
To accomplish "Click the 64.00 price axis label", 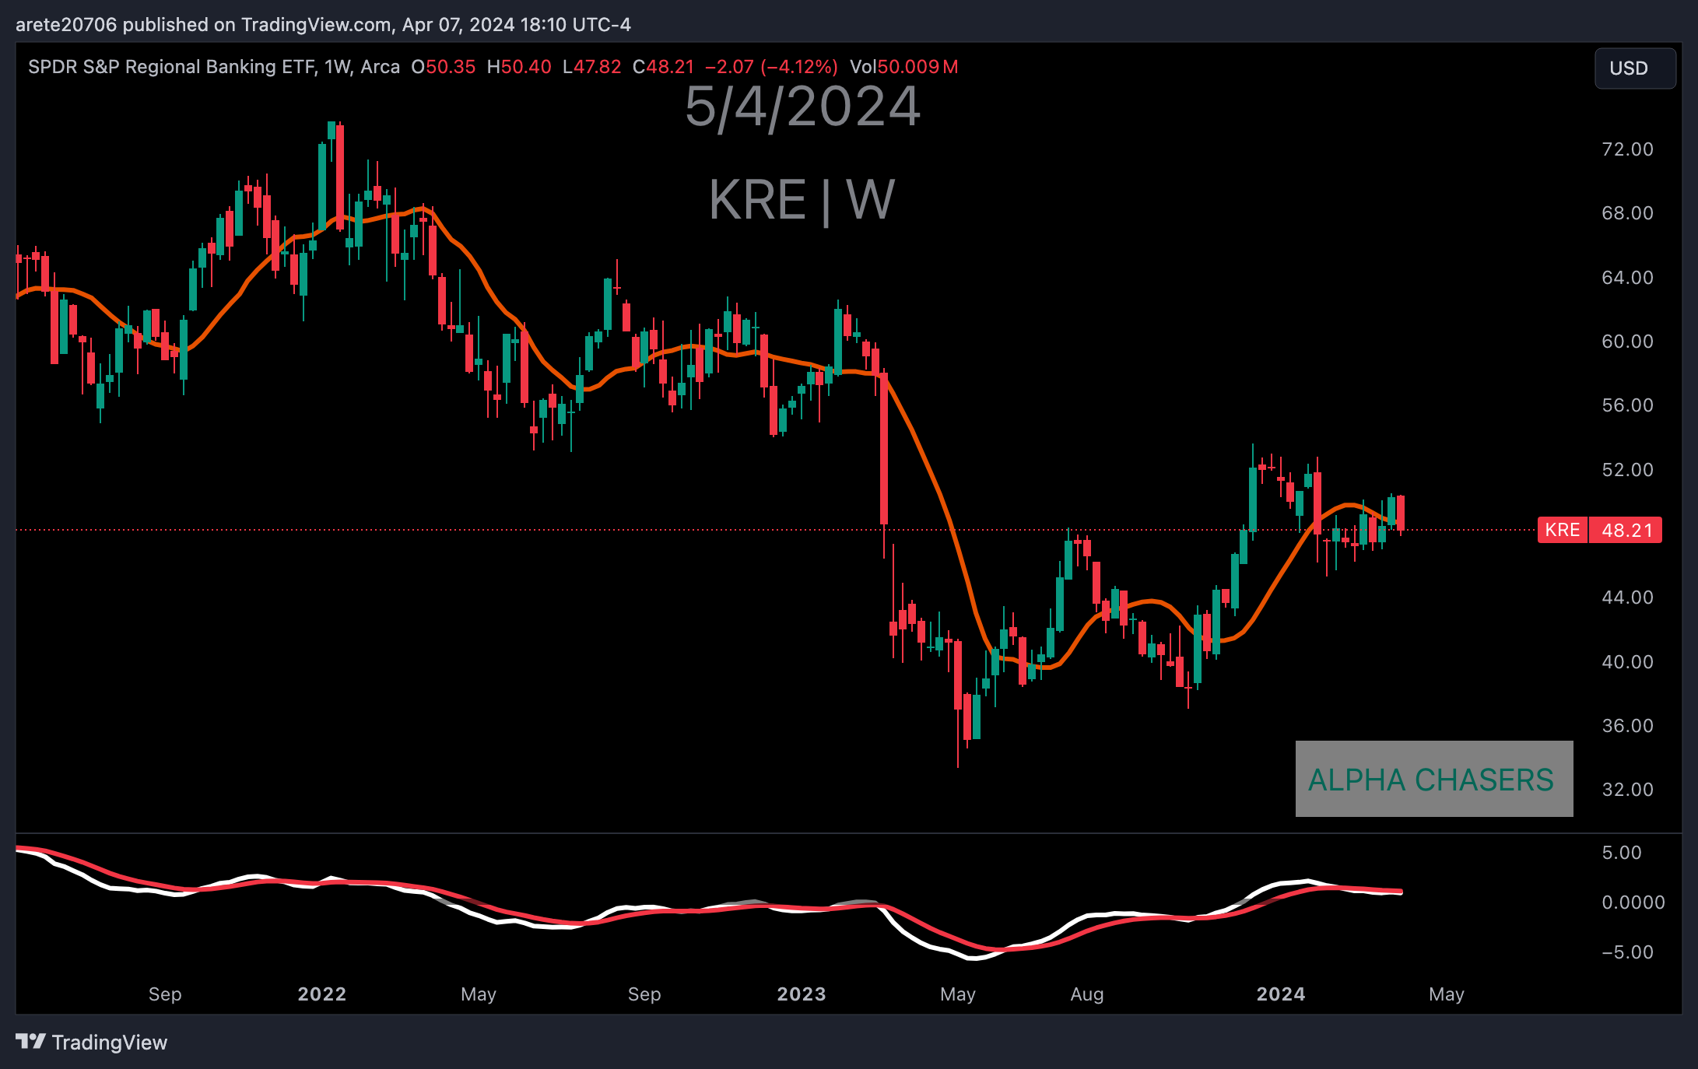I will tap(1627, 278).
